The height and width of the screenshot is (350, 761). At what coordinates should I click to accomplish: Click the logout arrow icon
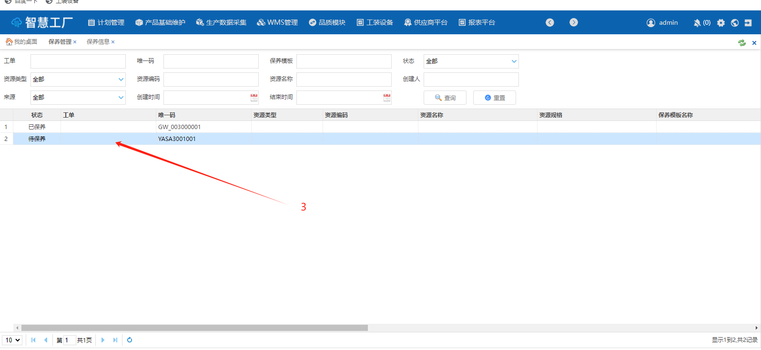(x=748, y=23)
